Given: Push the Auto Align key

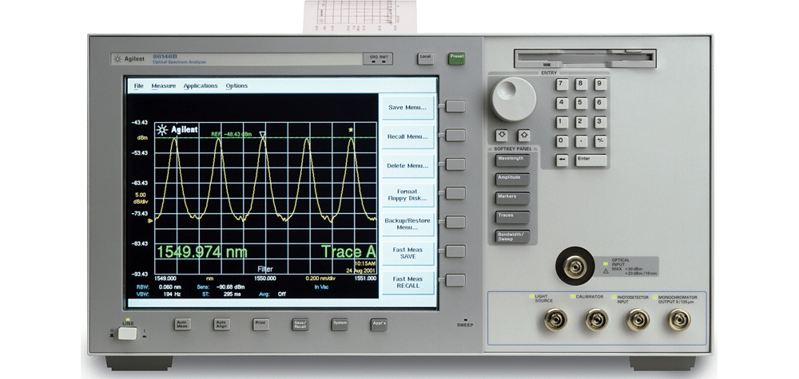Looking at the screenshot, I should [x=221, y=325].
